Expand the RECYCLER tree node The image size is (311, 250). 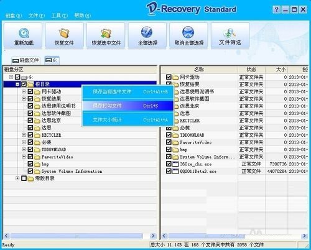pos(24,135)
